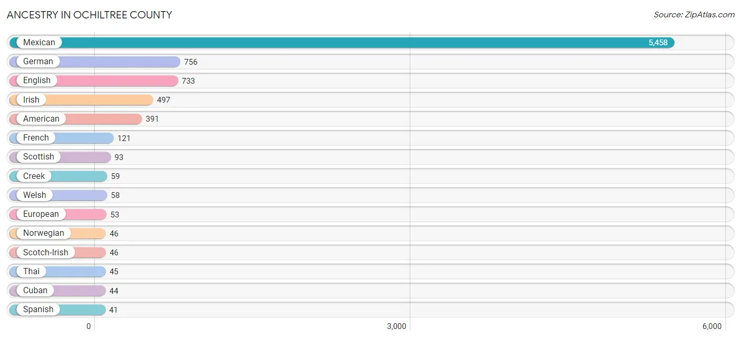Viewport: 741px width, 339px height.
Task: Click the 46 value beside Scotch-Irish bar
Action: coord(114,253)
